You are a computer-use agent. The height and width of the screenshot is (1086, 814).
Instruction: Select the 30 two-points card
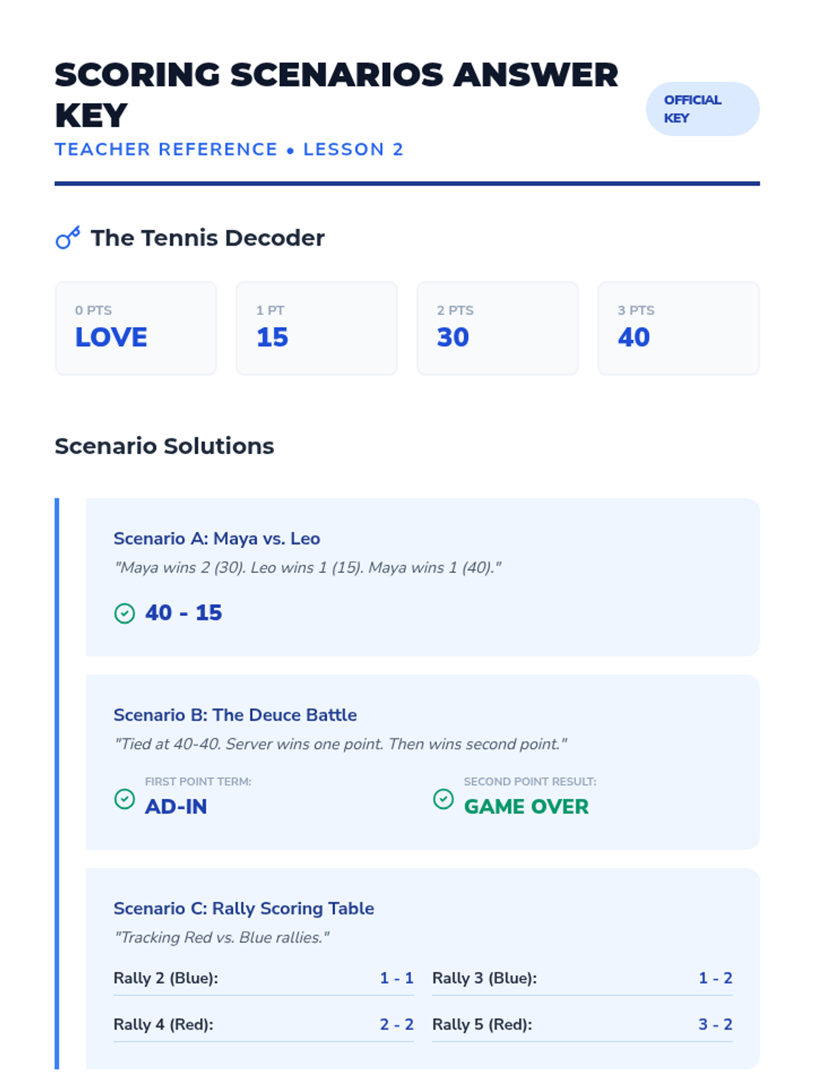pyautogui.click(x=497, y=329)
